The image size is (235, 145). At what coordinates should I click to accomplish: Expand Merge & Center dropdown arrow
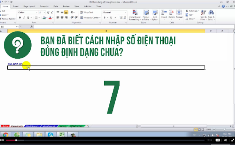click(100, 18)
